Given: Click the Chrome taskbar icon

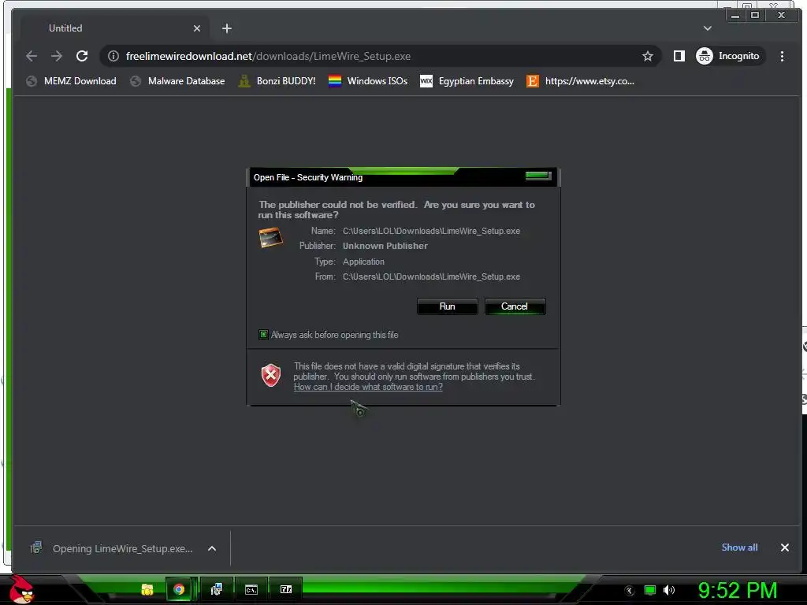Looking at the screenshot, I should (179, 589).
